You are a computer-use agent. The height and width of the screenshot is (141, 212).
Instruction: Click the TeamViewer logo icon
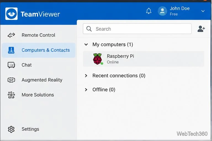11,13
